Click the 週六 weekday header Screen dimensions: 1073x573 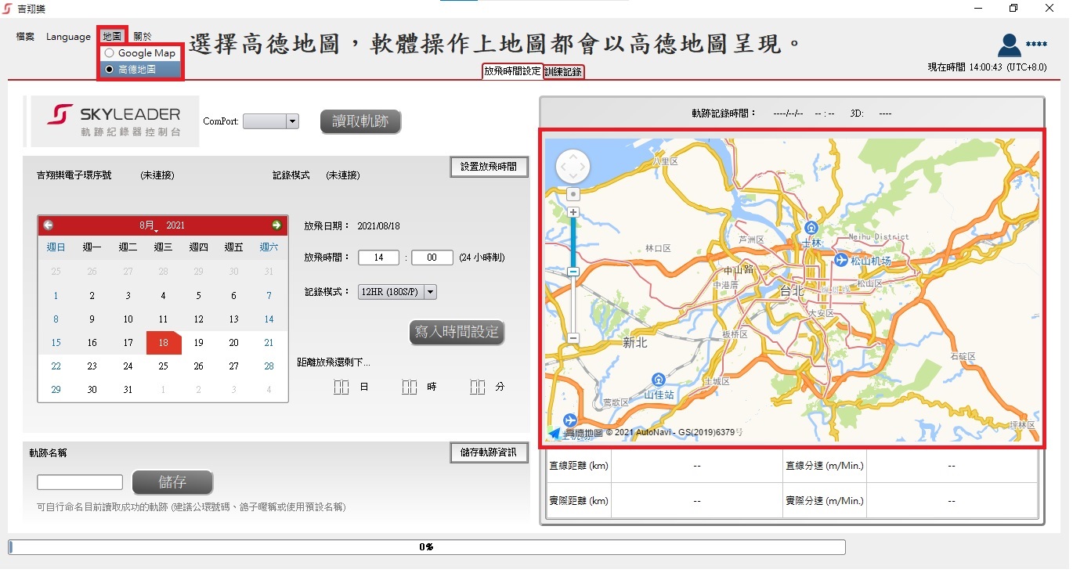pyautogui.click(x=269, y=247)
